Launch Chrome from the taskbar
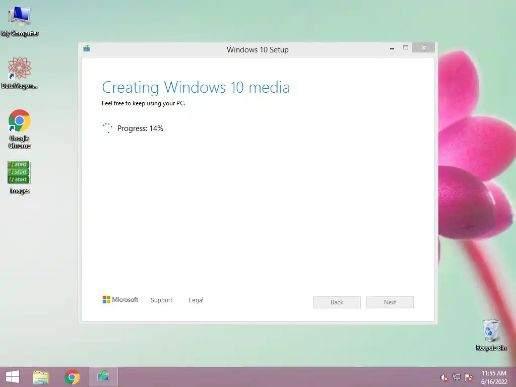Viewport: 516px width, 387px height. (x=72, y=377)
